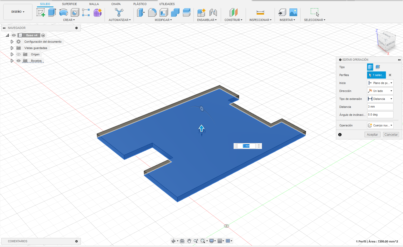Select the Insert Derive tool
The width and height of the screenshot is (403, 247).
(x=282, y=12)
